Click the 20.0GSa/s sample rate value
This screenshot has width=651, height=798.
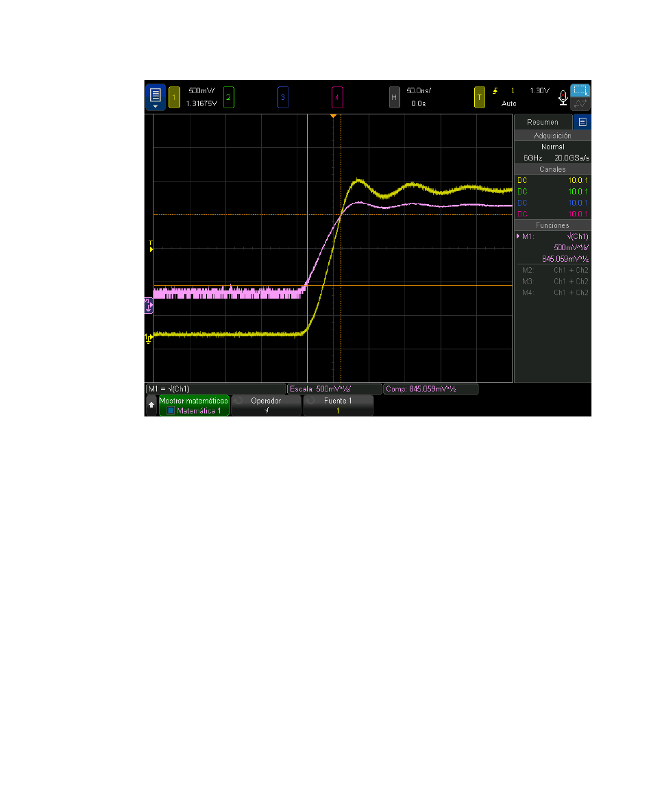pos(572,158)
